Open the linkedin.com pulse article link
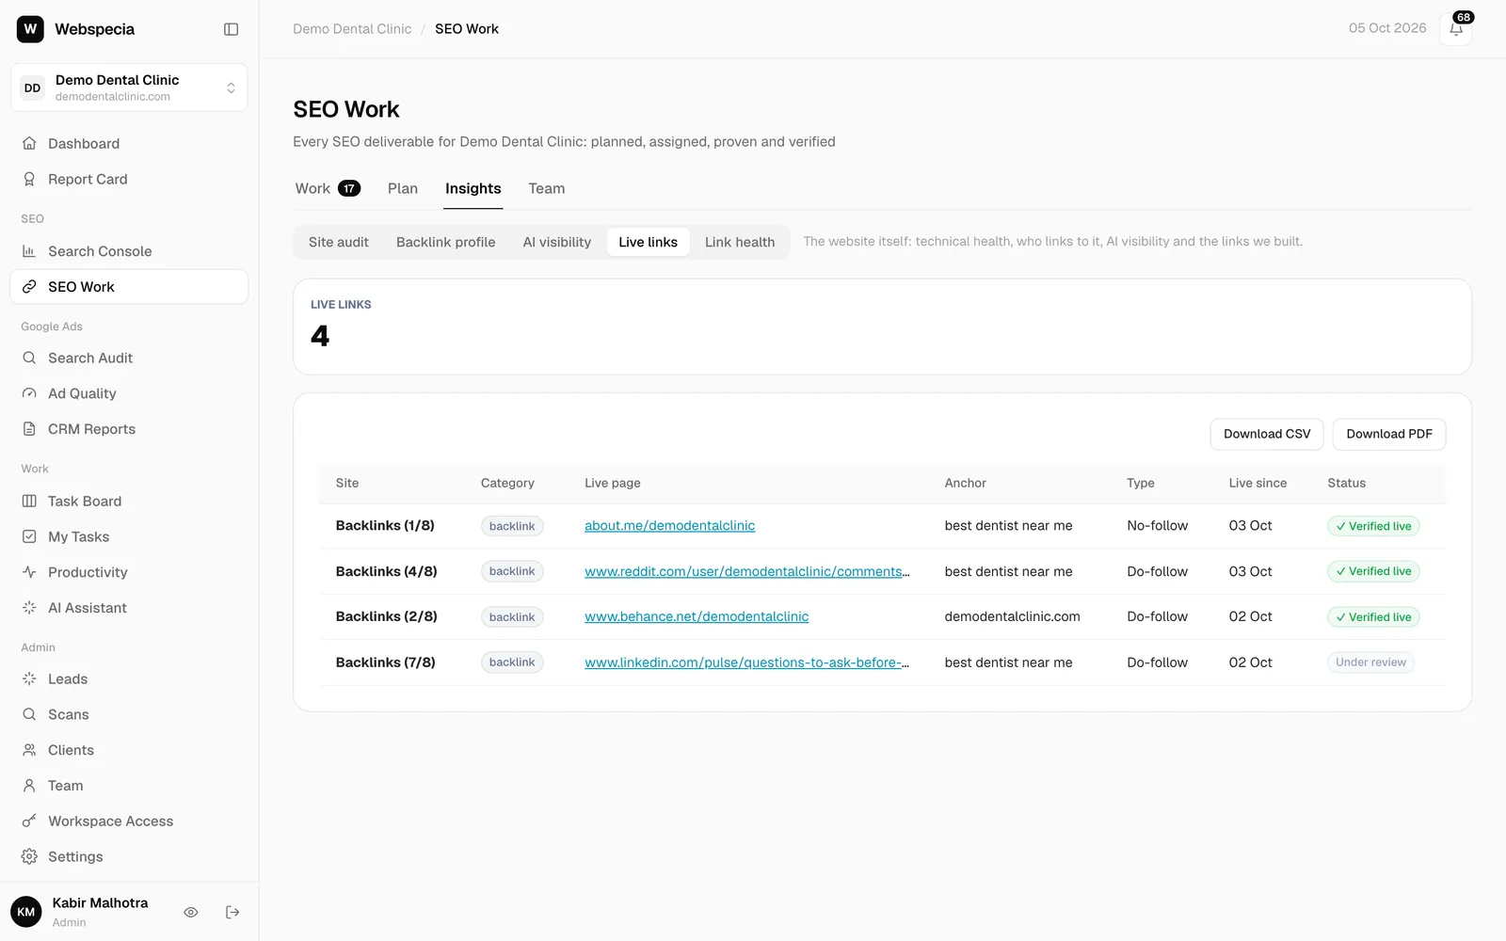Image resolution: width=1506 pixels, height=941 pixels. (746, 662)
